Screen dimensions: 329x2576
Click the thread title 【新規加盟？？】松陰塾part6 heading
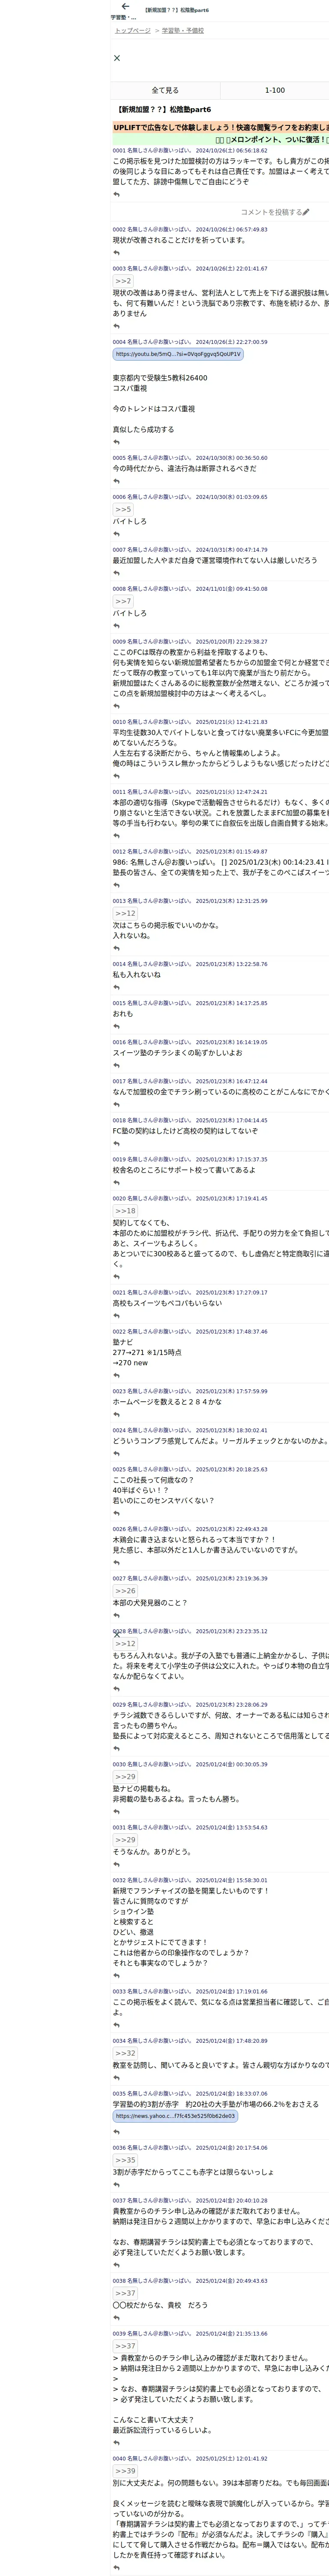point(164,109)
